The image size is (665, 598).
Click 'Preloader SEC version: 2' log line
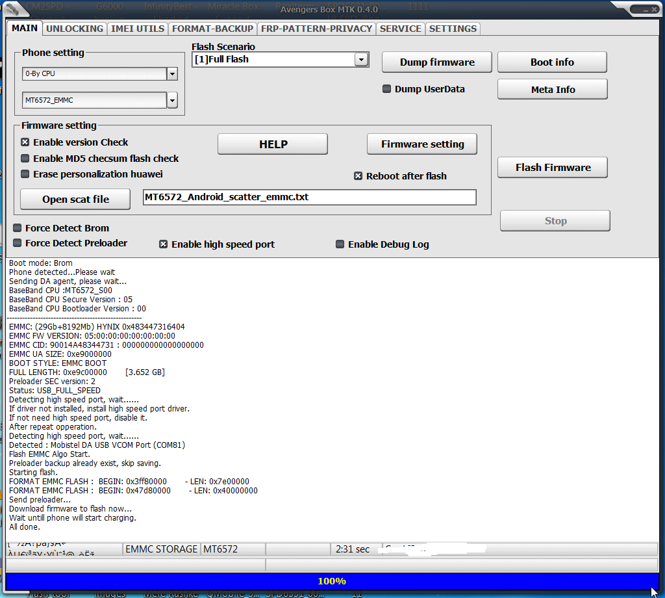pos(52,381)
